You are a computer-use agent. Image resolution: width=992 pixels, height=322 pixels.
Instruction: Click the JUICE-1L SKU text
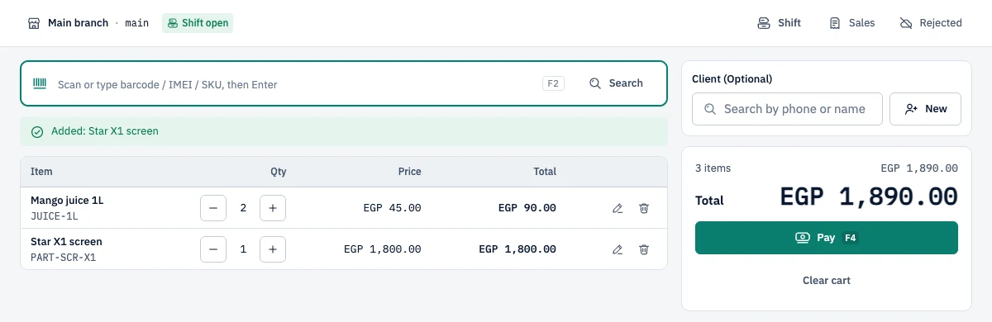tap(54, 216)
